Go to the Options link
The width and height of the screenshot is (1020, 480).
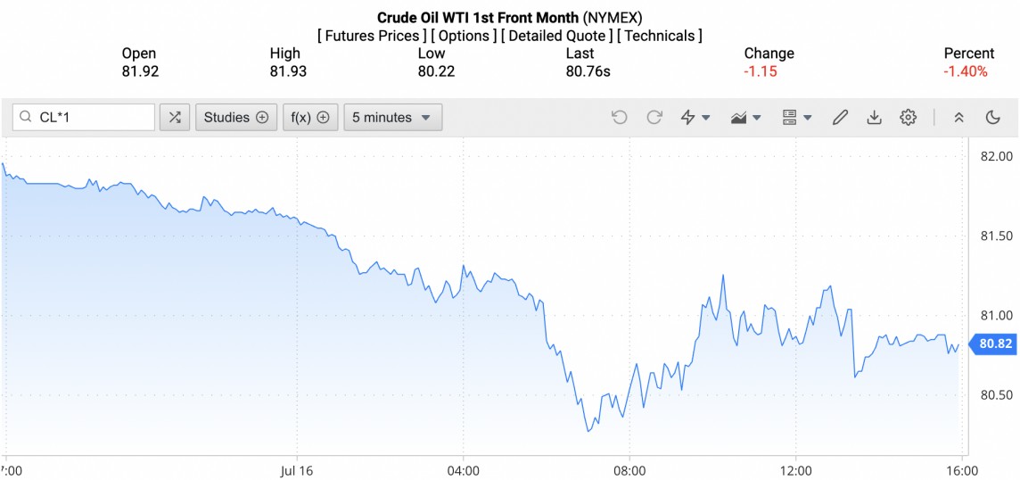[x=465, y=36]
